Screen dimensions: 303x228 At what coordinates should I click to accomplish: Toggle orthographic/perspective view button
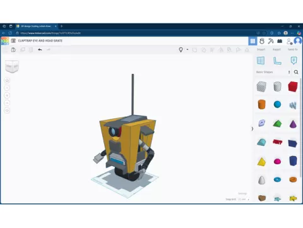pos(7,111)
